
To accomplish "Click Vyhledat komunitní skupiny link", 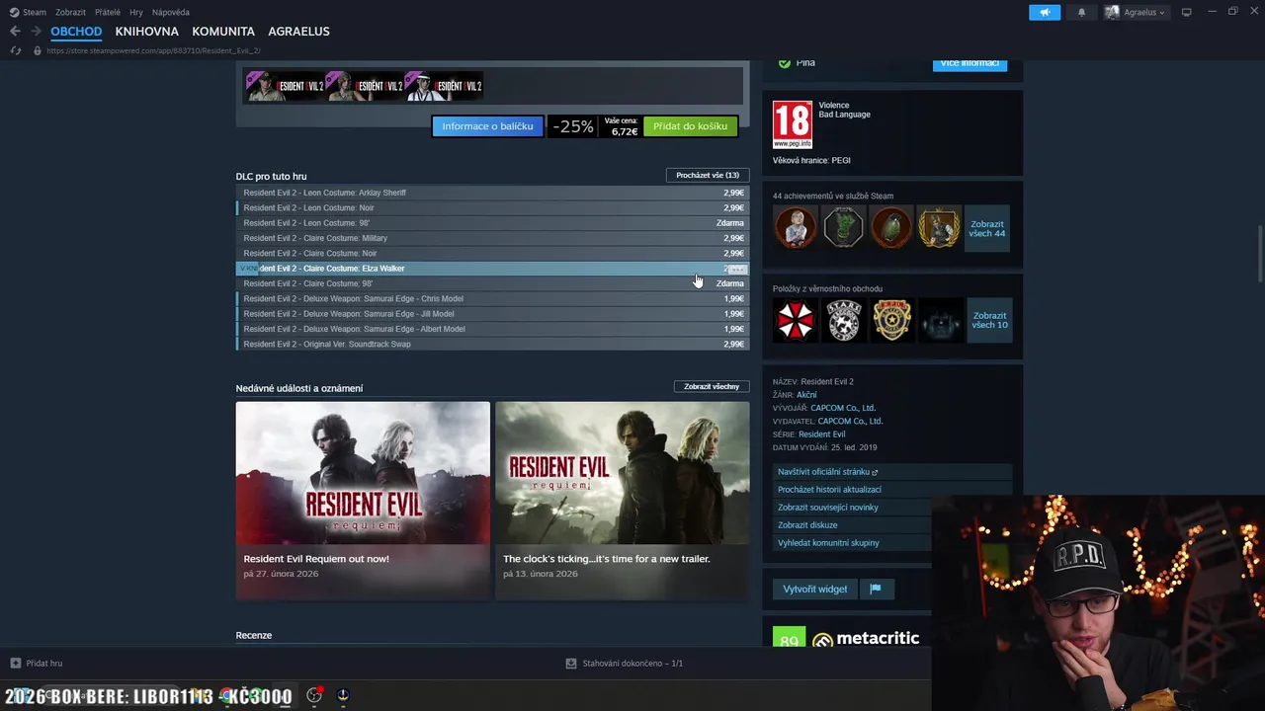I will 852,543.
